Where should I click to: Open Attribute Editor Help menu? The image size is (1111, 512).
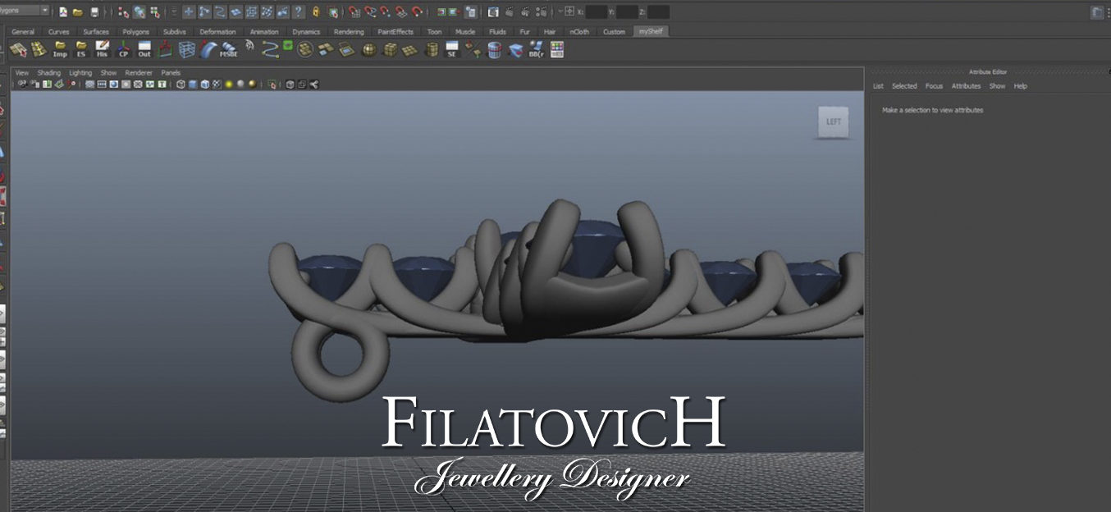[1020, 86]
